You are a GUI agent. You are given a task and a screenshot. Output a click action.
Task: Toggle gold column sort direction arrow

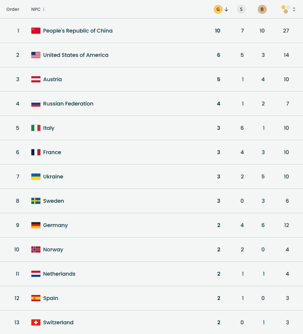[x=226, y=9]
